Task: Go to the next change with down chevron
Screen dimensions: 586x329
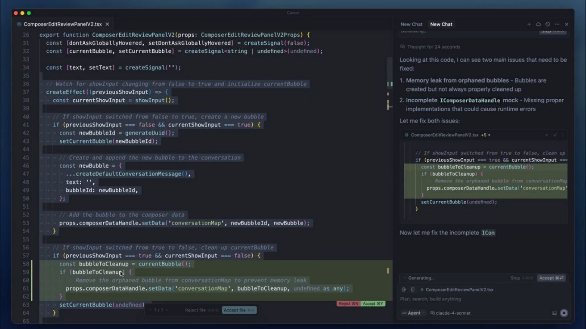Action: point(167,310)
